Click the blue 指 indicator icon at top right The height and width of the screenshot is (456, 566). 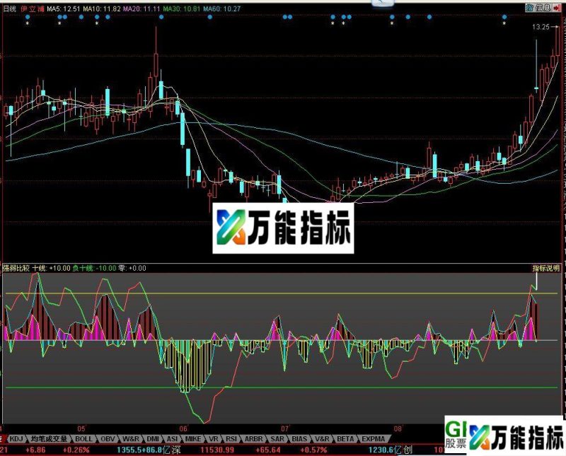[x=529, y=8]
